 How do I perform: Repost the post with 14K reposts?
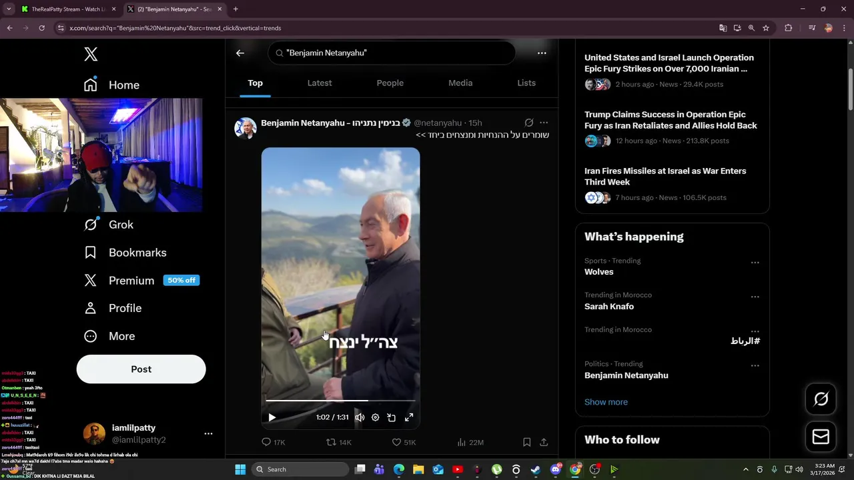pyautogui.click(x=339, y=442)
